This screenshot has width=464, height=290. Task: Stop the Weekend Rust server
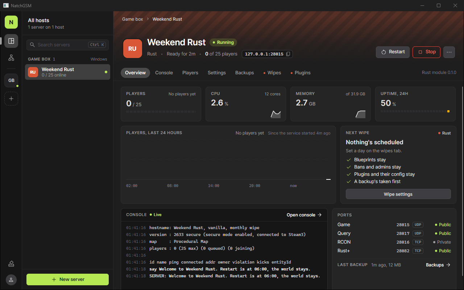tap(426, 52)
